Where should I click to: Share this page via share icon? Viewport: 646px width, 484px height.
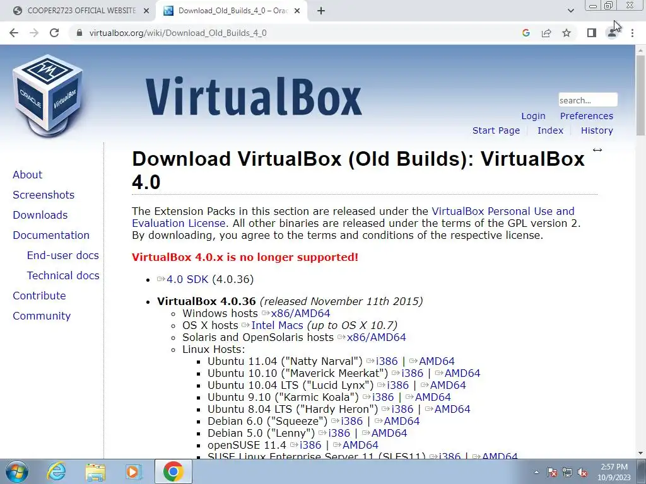[546, 33]
